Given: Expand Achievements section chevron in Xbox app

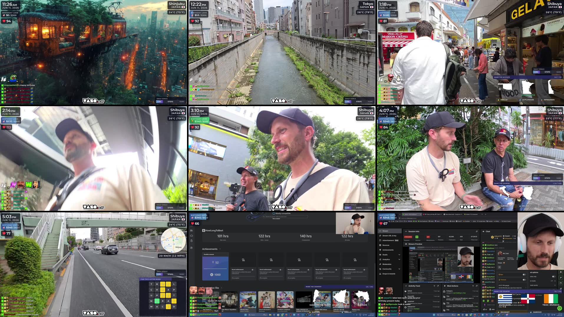Looking at the screenshot, I should tap(220, 249).
